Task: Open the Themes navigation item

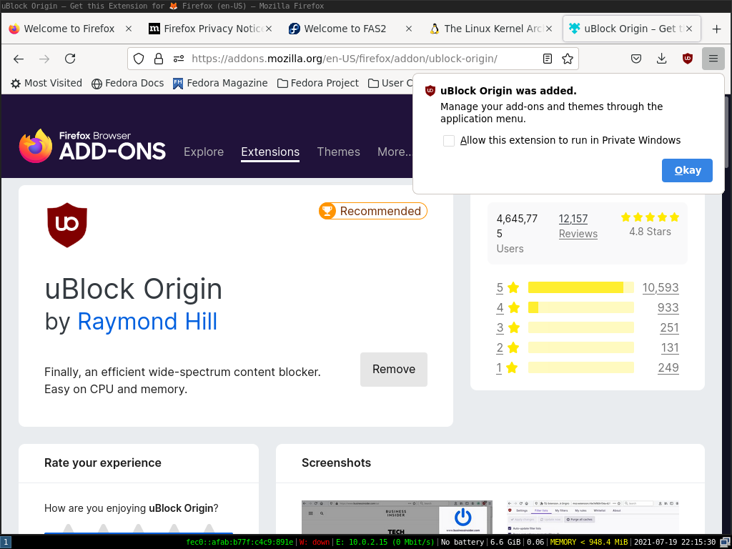Action: [x=338, y=152]
